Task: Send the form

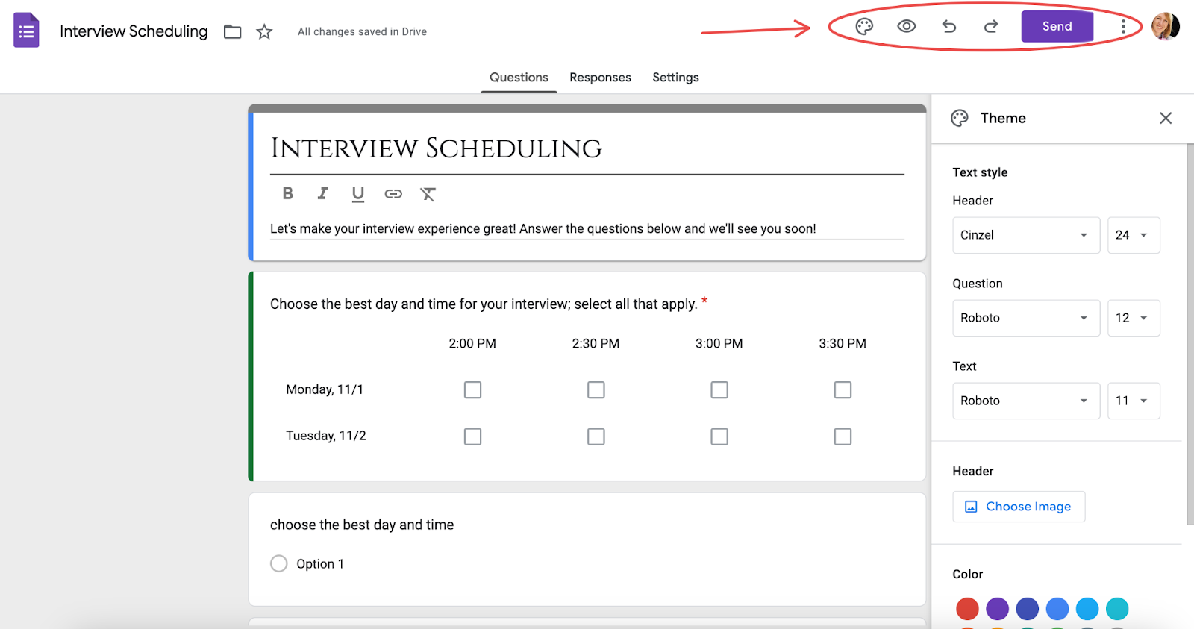Action: [1057, 26]
